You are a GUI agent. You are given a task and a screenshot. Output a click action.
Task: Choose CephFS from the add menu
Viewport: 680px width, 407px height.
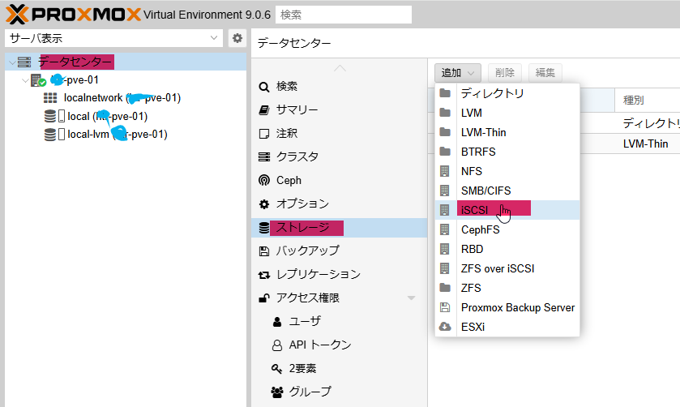coord(507,229)
